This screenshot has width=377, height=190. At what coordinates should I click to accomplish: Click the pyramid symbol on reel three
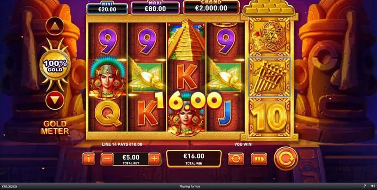186,40
